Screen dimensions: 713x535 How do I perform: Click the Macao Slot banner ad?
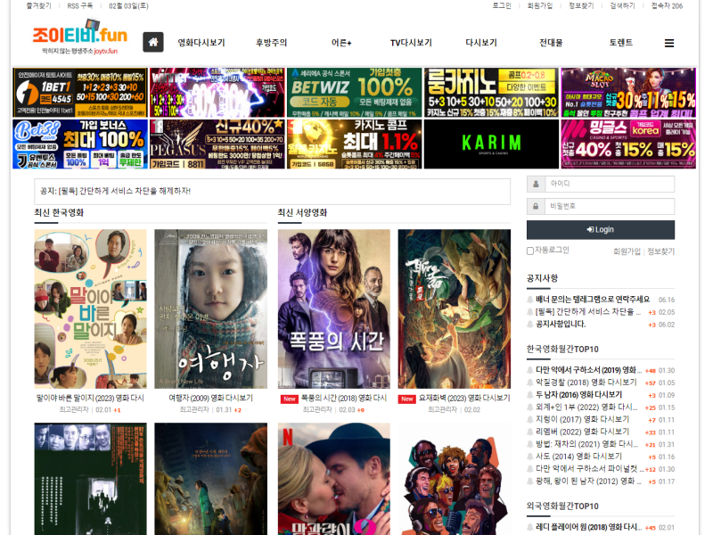click(x=627, y=93)
